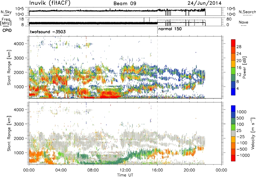Click the 'Time UT' axis label

[x=125, y=175]
